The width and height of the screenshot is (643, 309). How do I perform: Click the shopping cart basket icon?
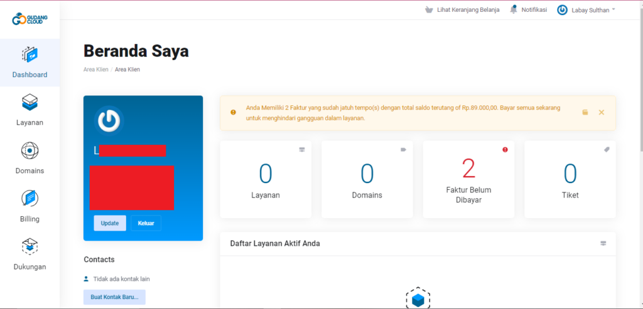click(429, 10)
